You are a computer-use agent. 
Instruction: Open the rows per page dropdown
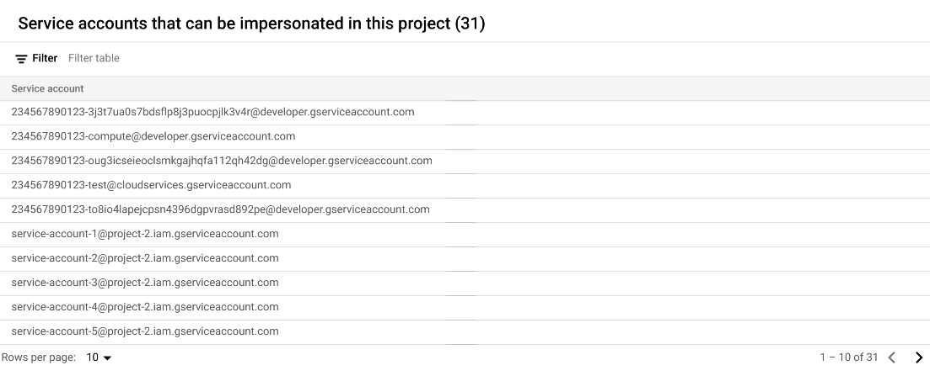[99, 357]
